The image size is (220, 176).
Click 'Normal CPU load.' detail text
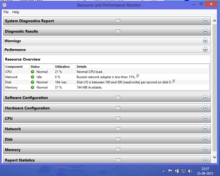click(90, 72)
